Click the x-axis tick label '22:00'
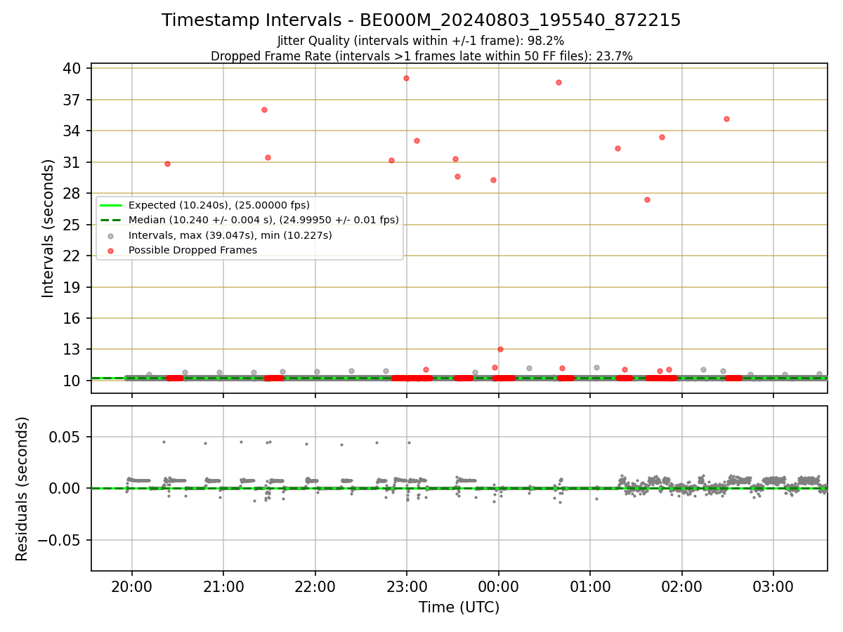 click(x=315, y=587)
